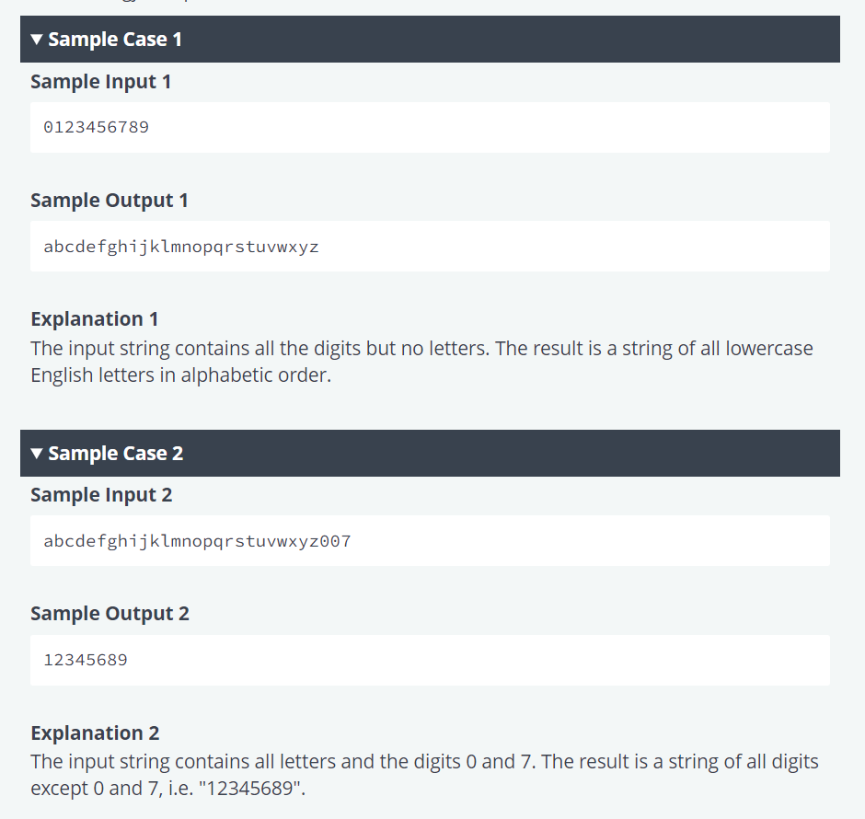
Task: Collapse the Sample Case 1 triangle
Action: tap(37, 40)
